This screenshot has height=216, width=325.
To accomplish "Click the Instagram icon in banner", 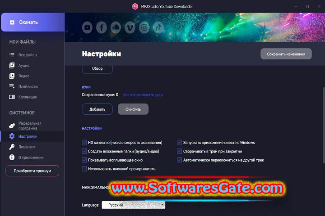I will [x=144, y=27].
